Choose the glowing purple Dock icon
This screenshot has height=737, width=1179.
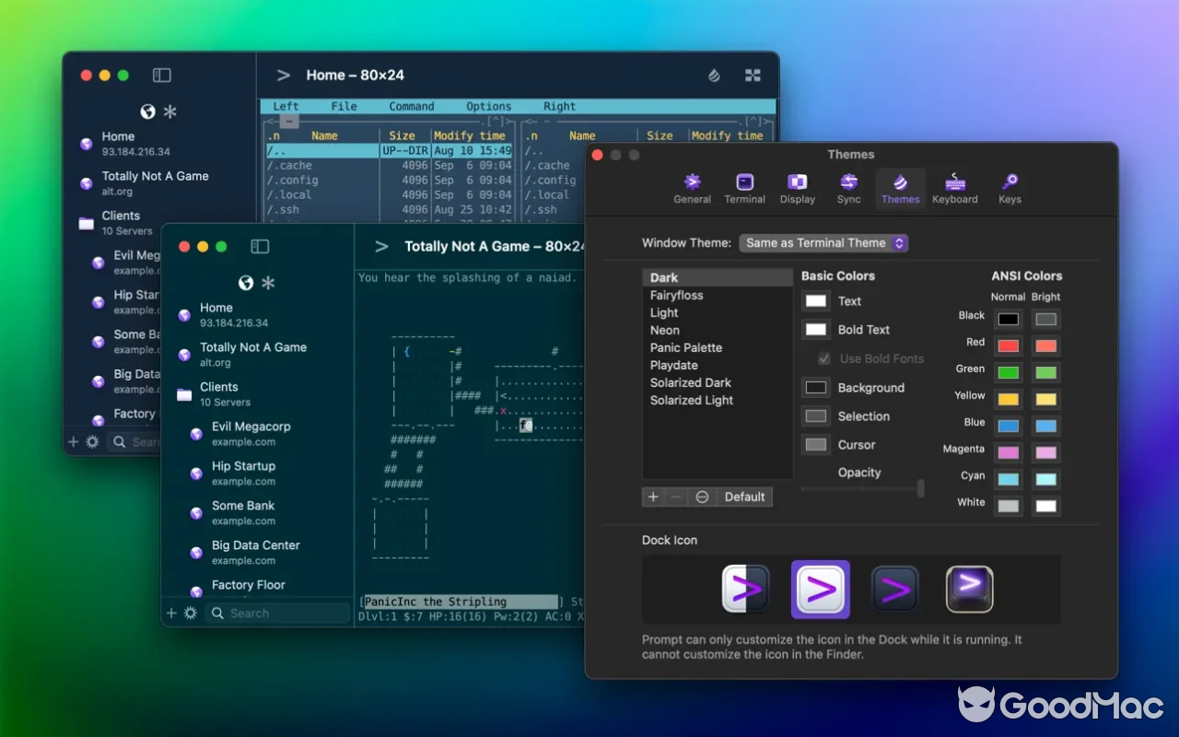click(967, 590)
